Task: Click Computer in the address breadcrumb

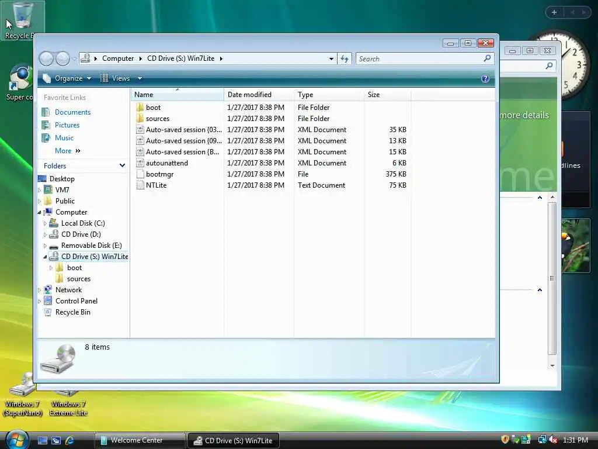Action: coord(118,58)
